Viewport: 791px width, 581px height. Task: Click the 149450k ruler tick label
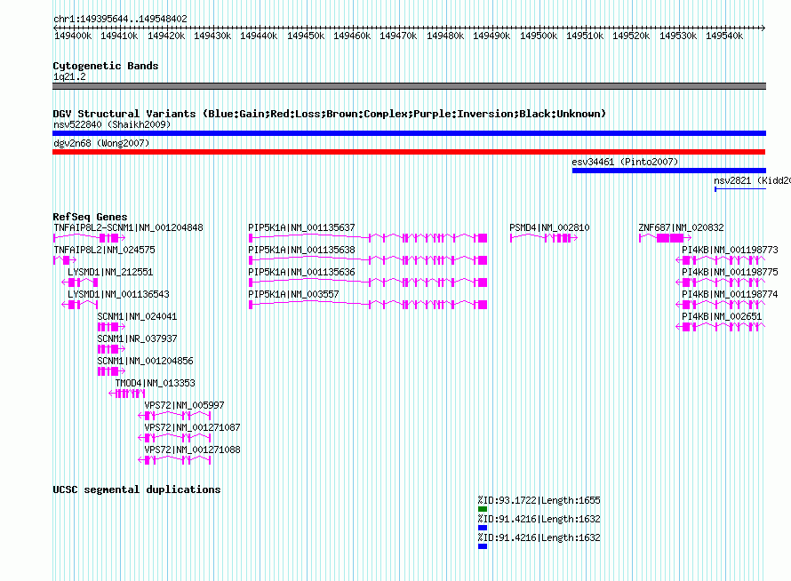pos(306,36)
